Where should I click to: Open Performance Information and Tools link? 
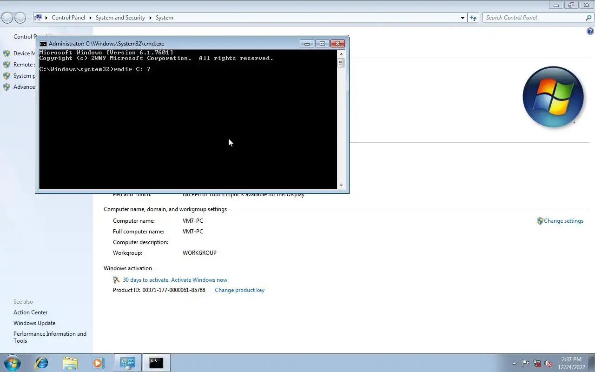(50, 337)
